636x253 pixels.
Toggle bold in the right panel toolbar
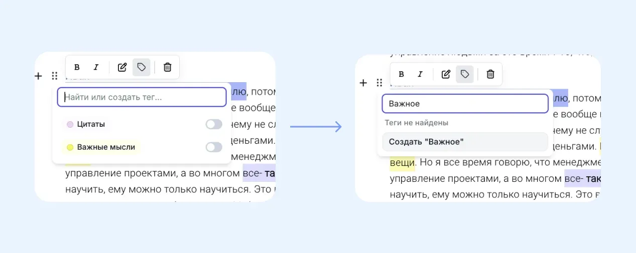[401, 74]
